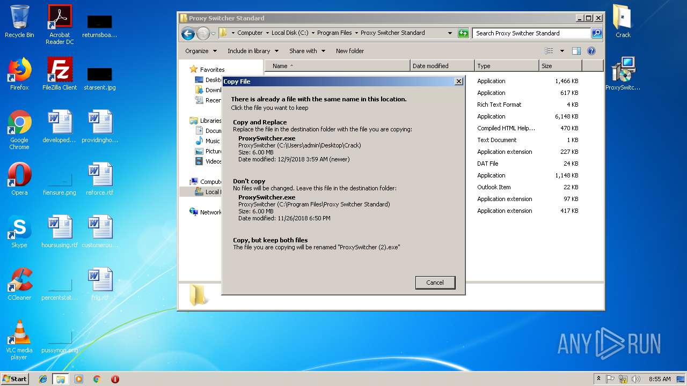Launch Firefox from desktop
This screenshot has width=687, height=386.
point(19,74)
